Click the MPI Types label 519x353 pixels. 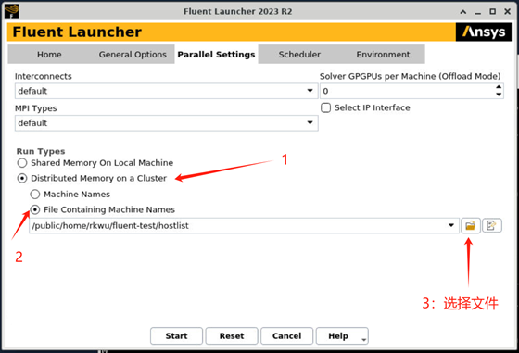36,108
